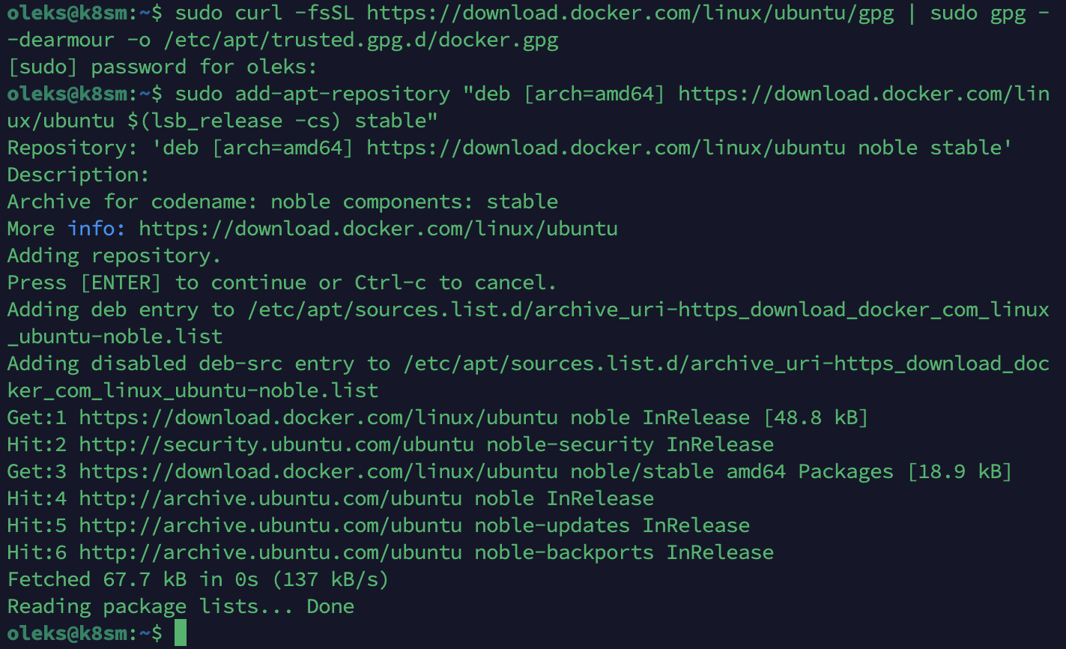Viewport: 1066px width, 649px height.
Task: Click the green terminal cursor block
Action: coord(180,633)
